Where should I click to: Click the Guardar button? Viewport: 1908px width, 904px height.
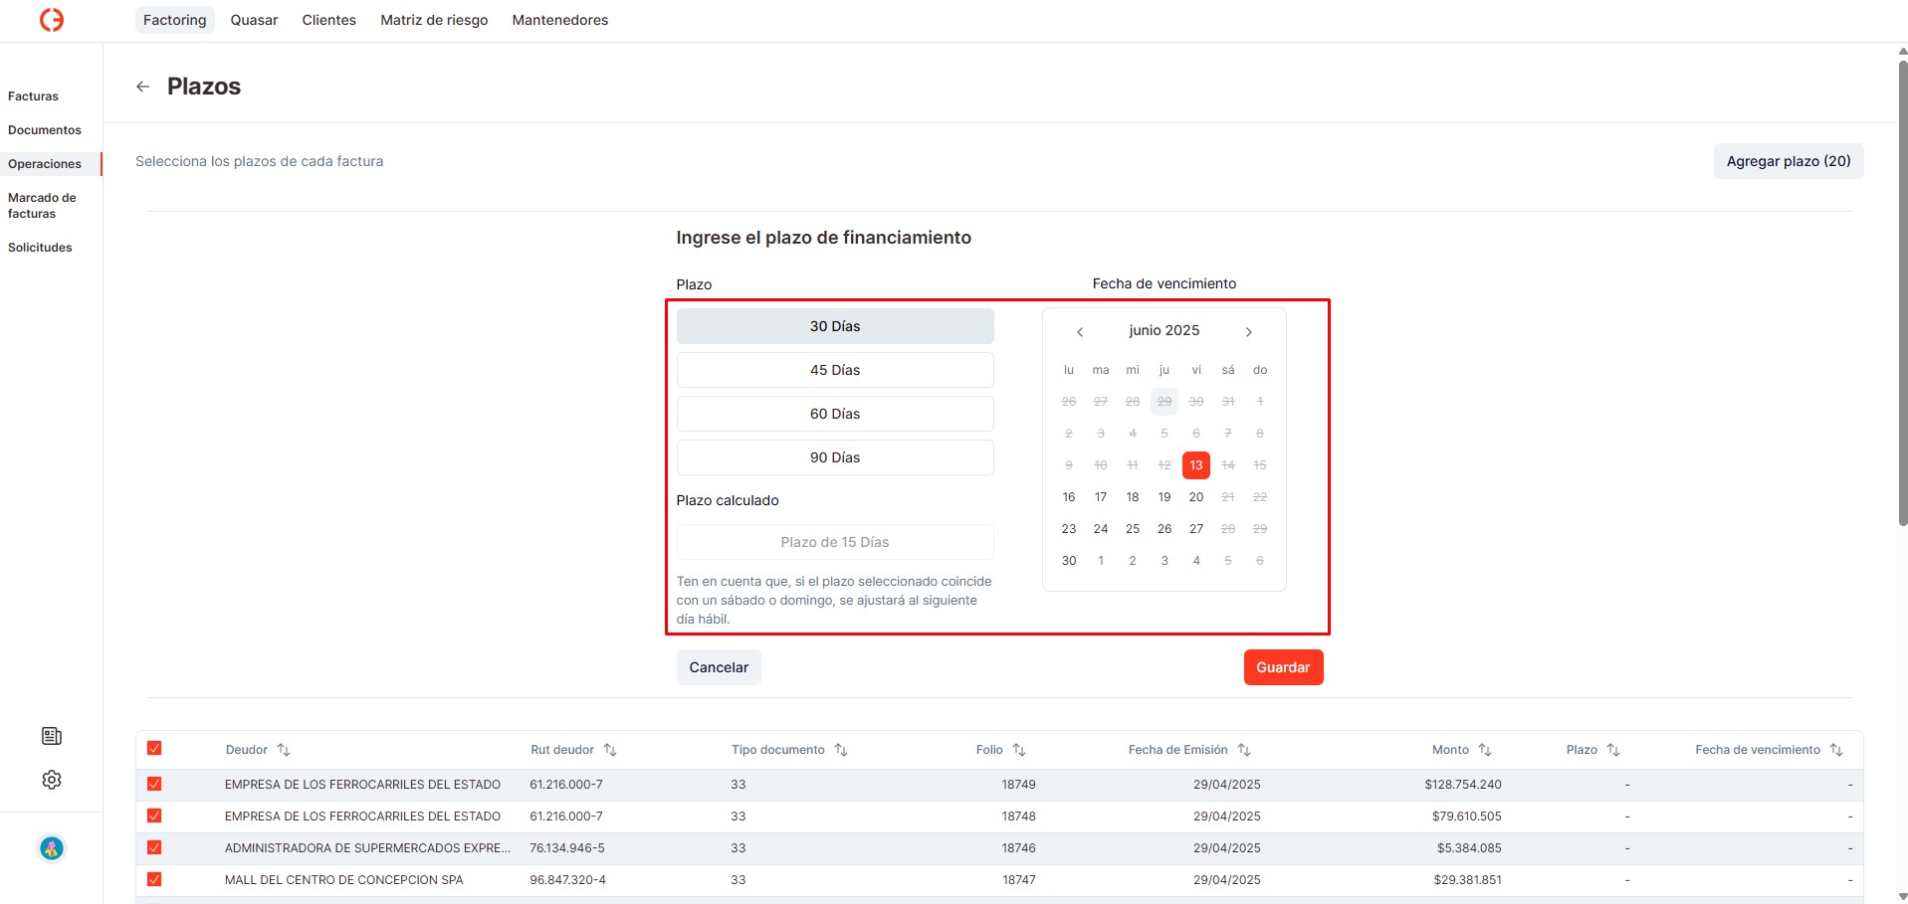(1283, 666)
